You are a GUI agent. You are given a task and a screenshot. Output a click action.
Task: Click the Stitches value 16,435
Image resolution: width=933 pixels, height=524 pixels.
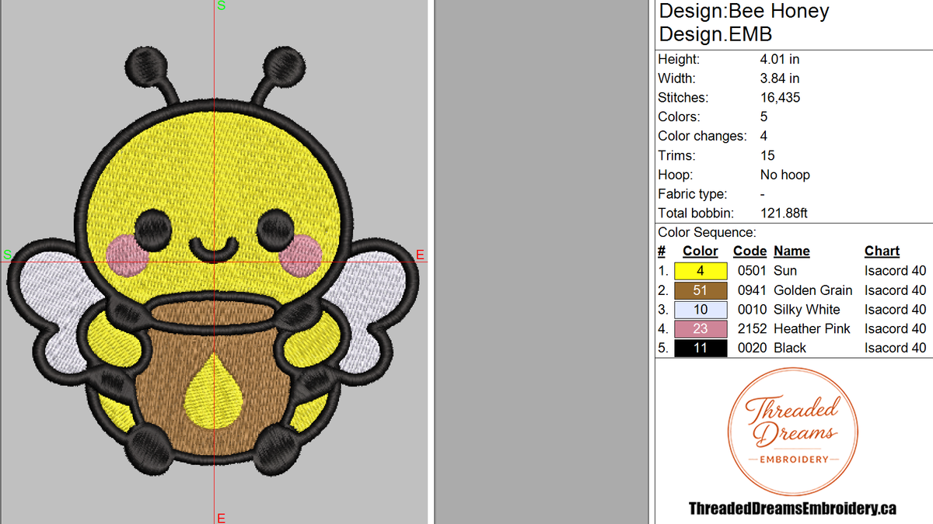click(780, 98)
